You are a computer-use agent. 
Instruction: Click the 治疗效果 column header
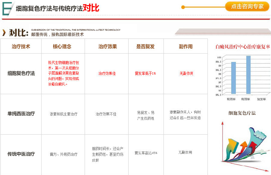point(108,46)
